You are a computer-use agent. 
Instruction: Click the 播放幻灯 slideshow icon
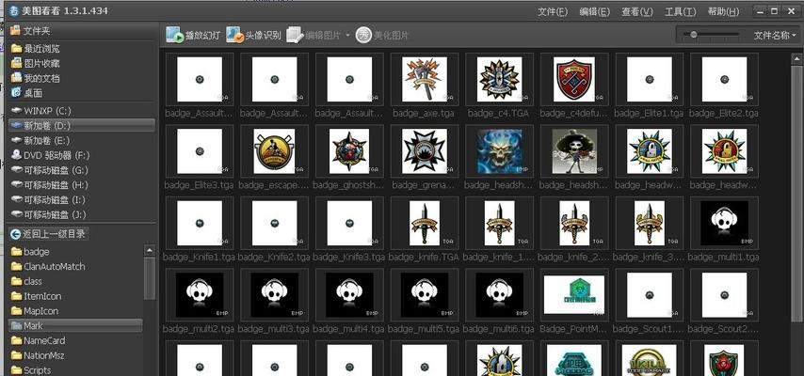[175, 35]
